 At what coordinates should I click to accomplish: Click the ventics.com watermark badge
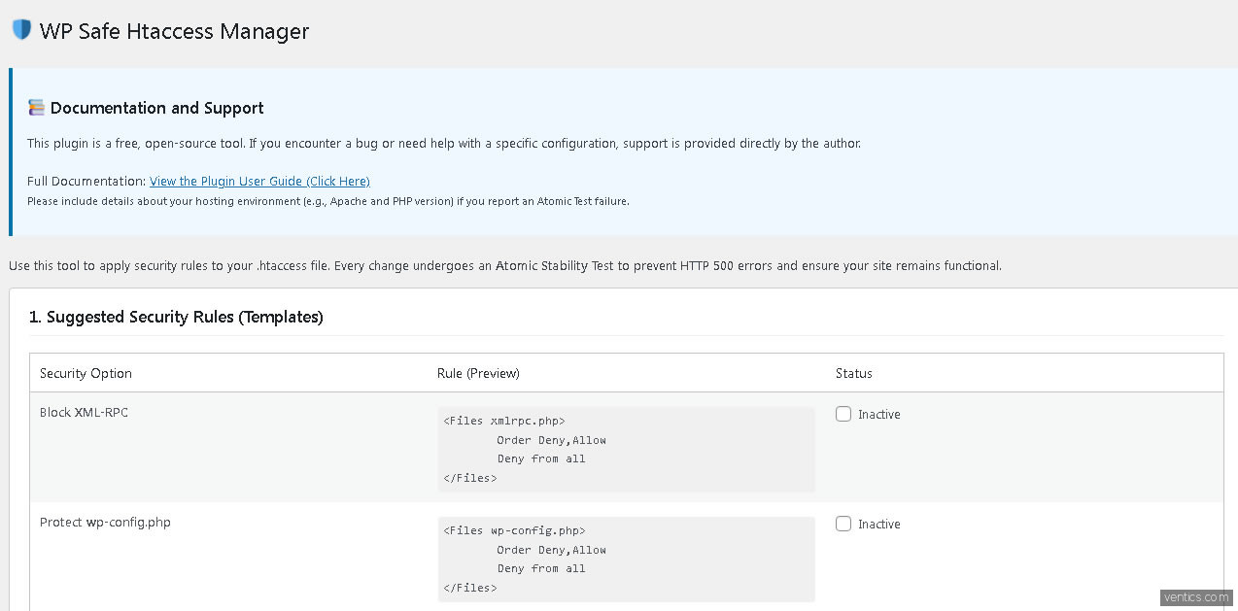tap(1195, 597)
